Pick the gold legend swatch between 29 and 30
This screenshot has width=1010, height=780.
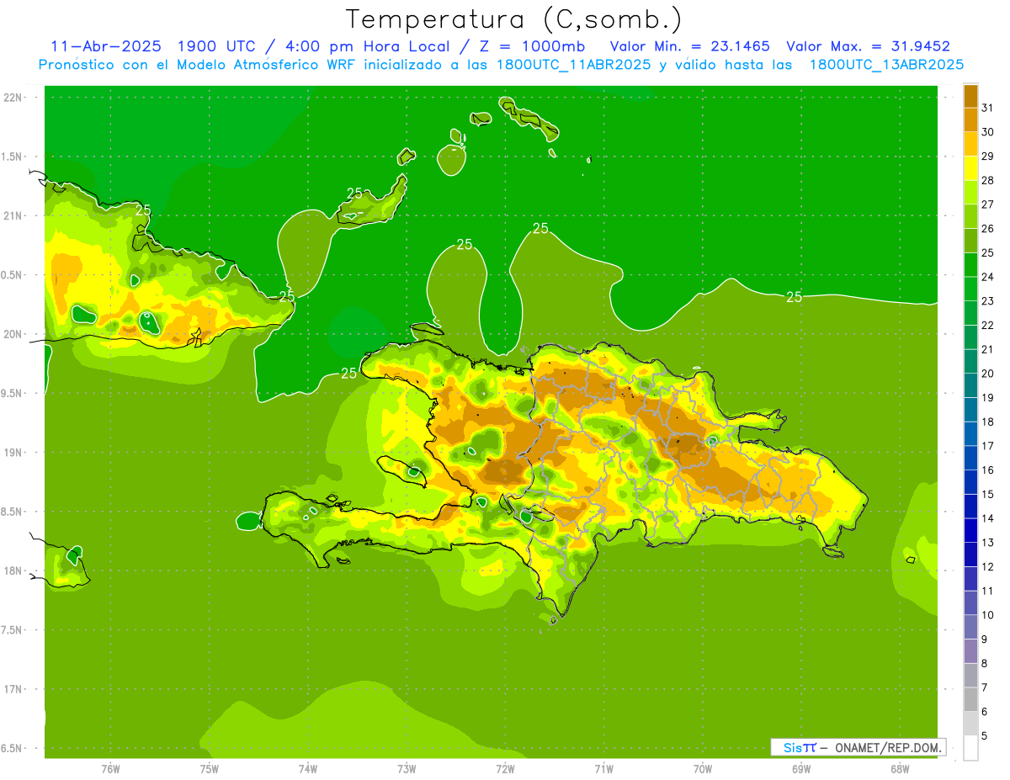pyautogui.click(x=970, y=144)
